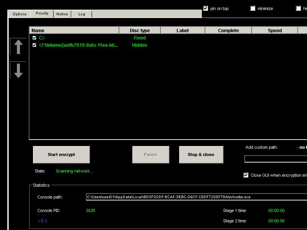Switch to the Notice tab
This screenshot has width=307, height=230.
pyautogui.click(x=62, y=14)
